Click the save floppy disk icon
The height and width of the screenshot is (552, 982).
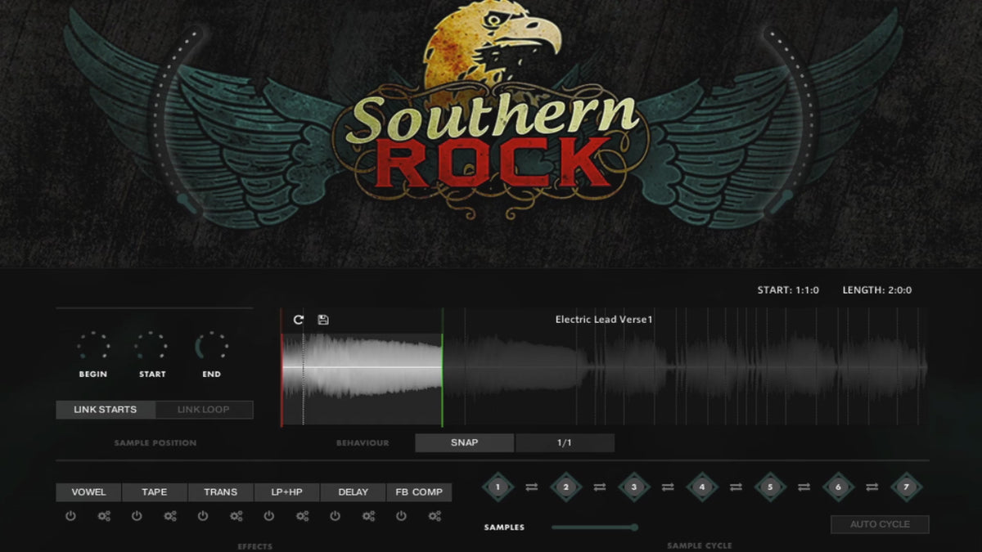323,320
